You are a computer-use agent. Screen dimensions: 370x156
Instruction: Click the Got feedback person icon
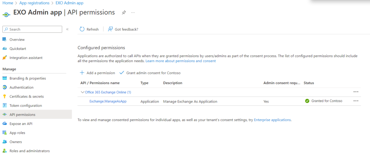click(x=110, y=29)
